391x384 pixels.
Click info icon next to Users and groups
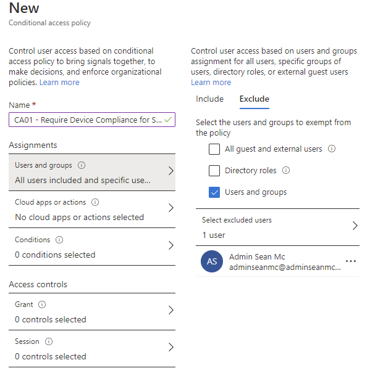[x=82, y=165]
